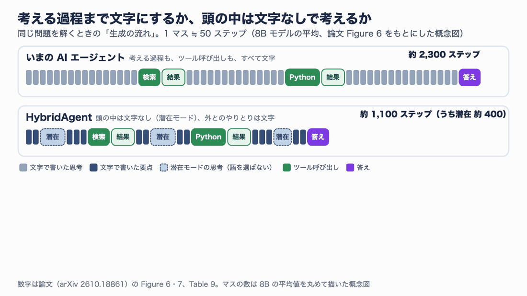Click the 結果 block following 検索 in HybridAgent row
The height and width of the screenshot is (296, 527).
click(123, 137)
